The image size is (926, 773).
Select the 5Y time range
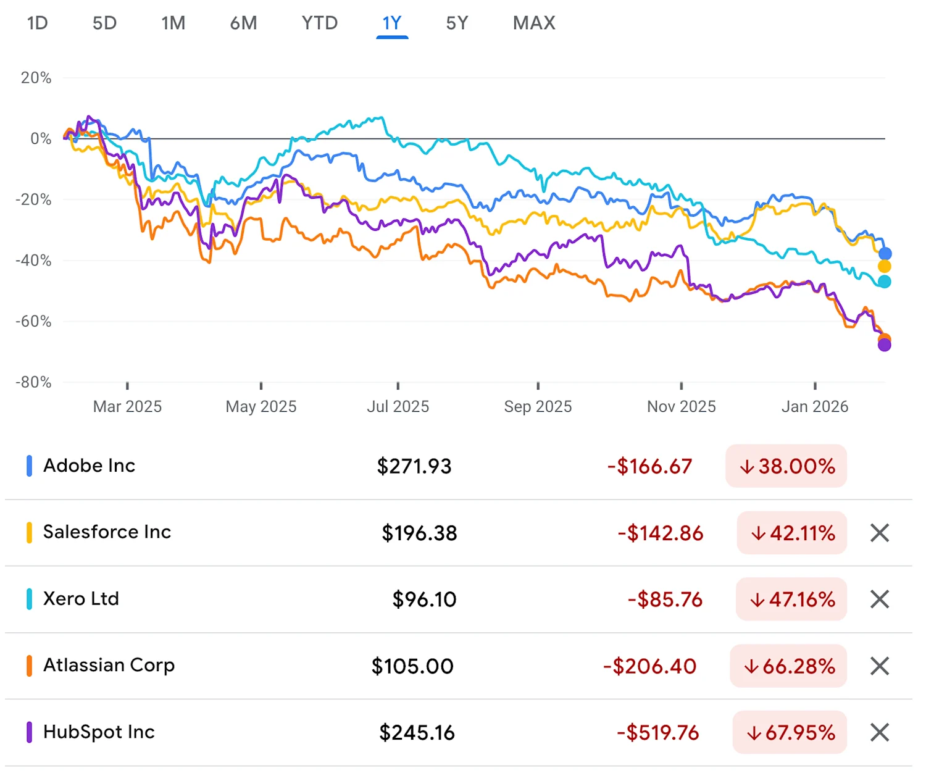[x=457, y=23]
